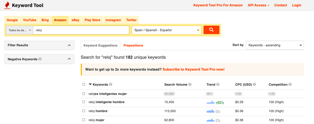Screen dimensions: 314x124
Task: Click the $0.29 CPC value
Action: coord(239,102)
